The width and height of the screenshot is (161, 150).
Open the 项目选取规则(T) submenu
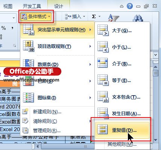(58, 46)
